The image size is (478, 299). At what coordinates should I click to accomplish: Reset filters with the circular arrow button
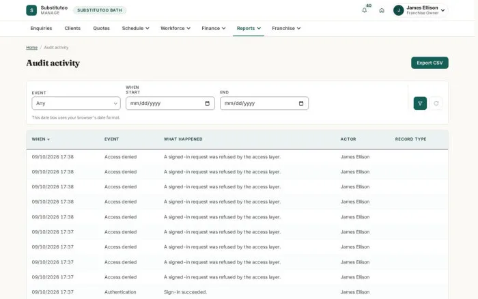pos(436,103)
